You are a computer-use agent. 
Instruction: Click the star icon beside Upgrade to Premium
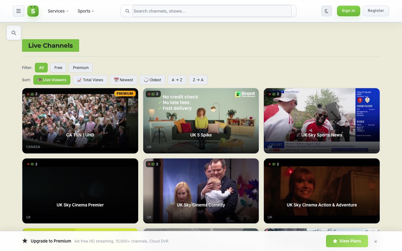click(25, 241)
